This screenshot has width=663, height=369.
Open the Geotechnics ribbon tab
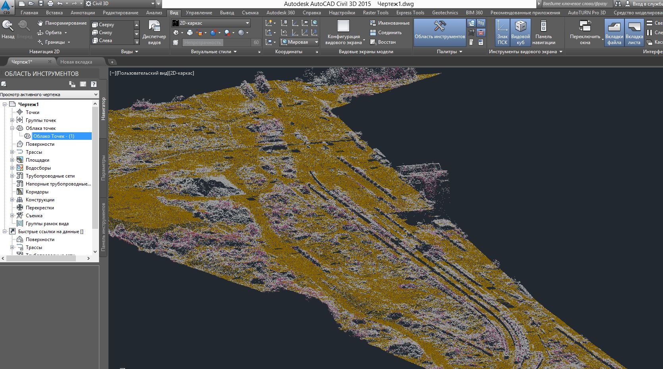pyautogui.click(x=445, y=13)
